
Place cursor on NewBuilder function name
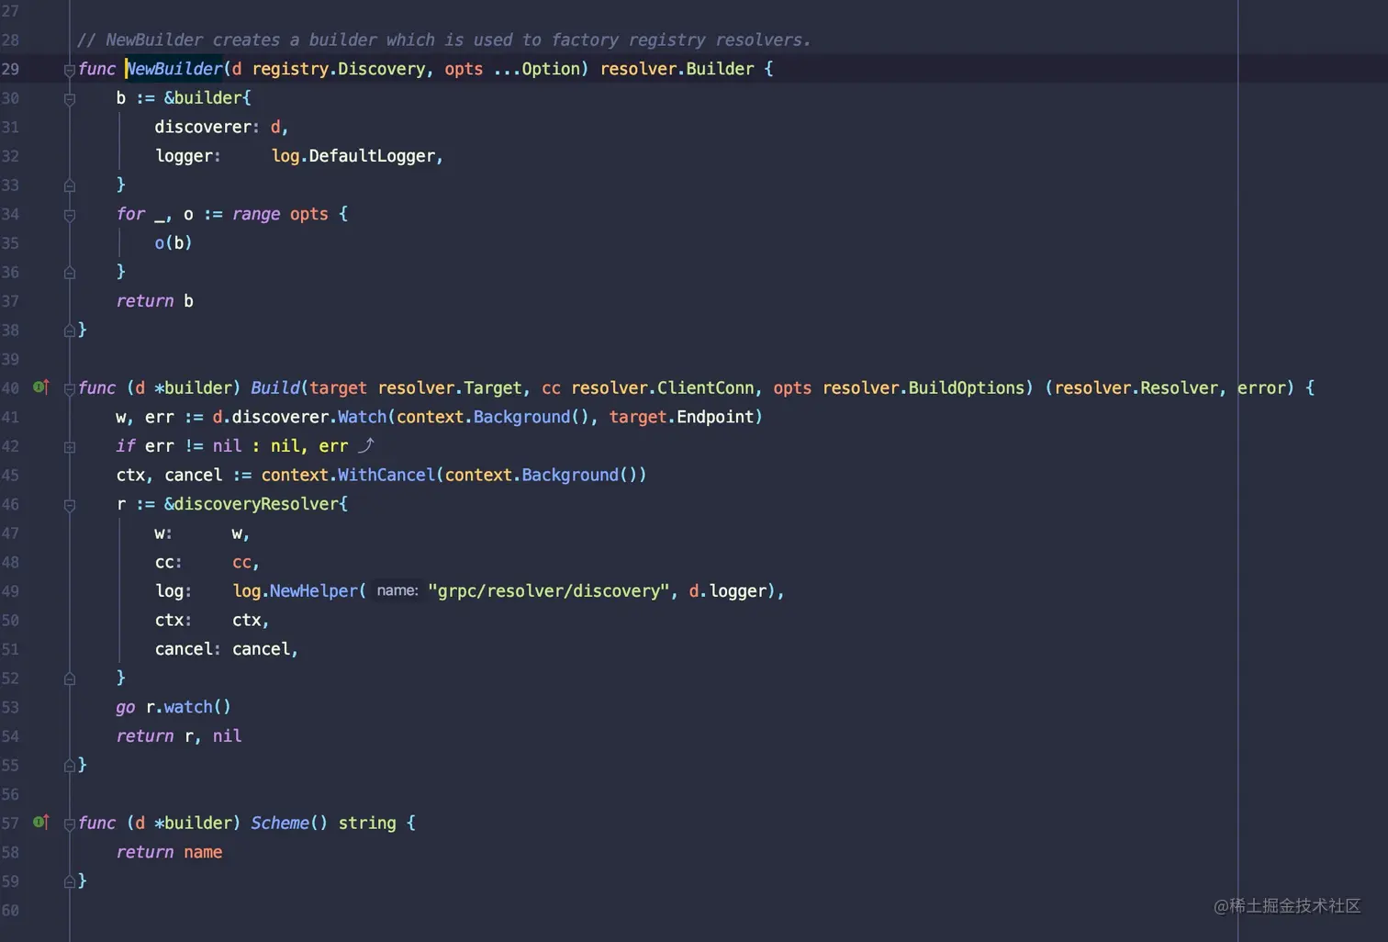(174, 69)
